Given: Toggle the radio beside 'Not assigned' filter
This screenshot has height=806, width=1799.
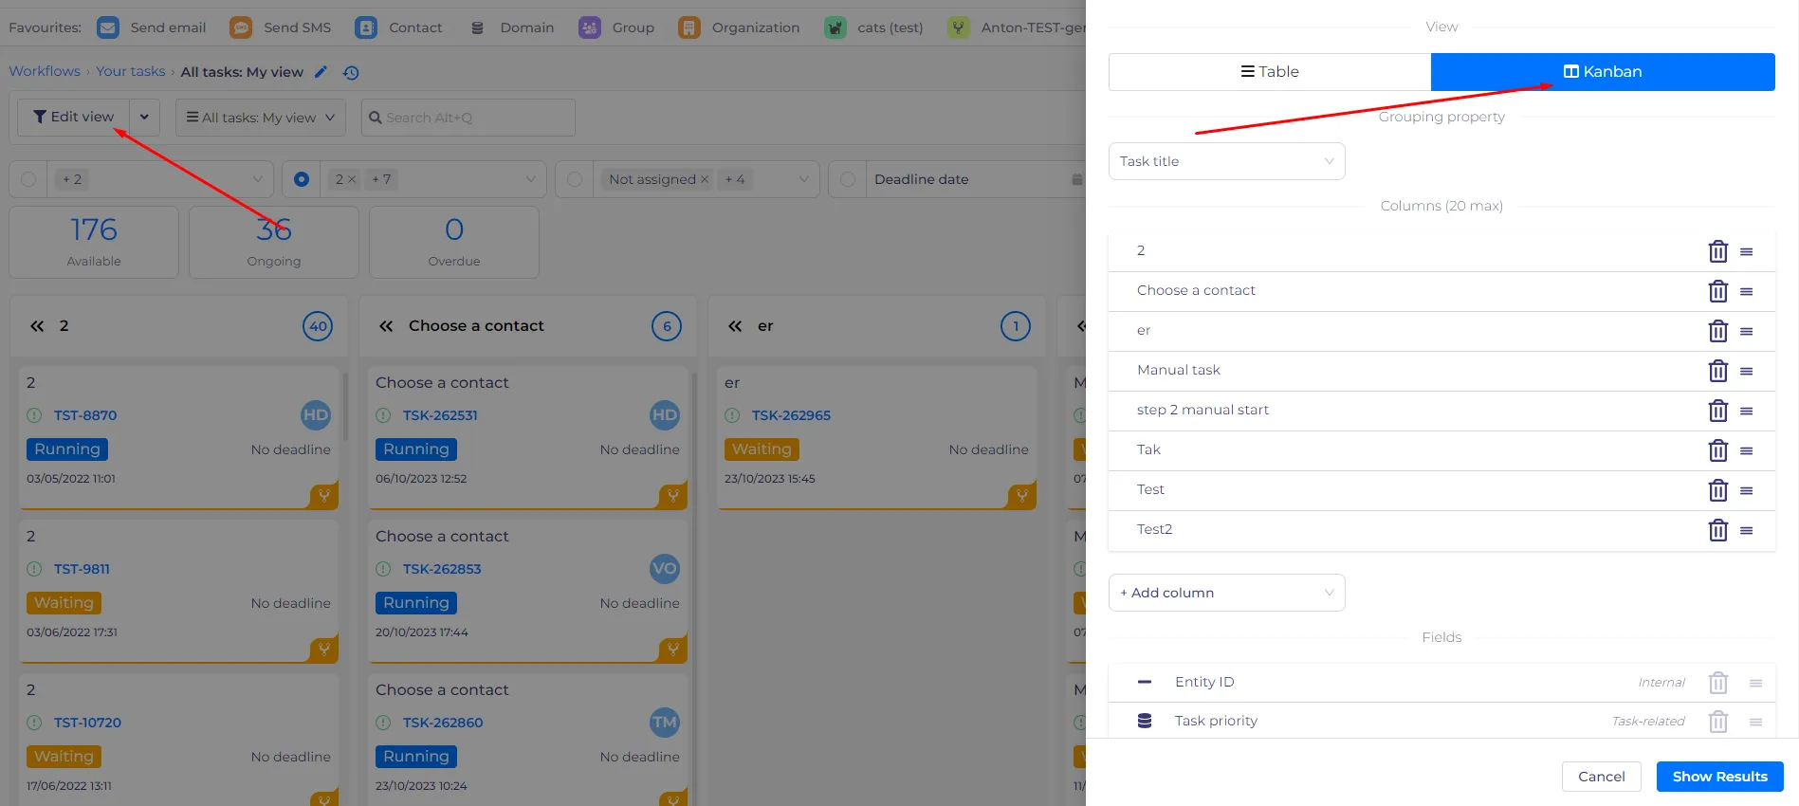Looking at the screenshot, I should (x=575, y=179).
